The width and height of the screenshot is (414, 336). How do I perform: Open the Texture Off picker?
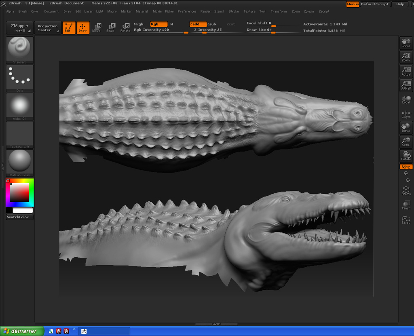click(x=19, y=135)
